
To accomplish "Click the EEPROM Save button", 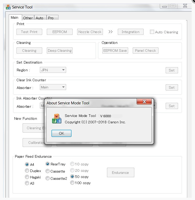I will [x=115, y=51].
